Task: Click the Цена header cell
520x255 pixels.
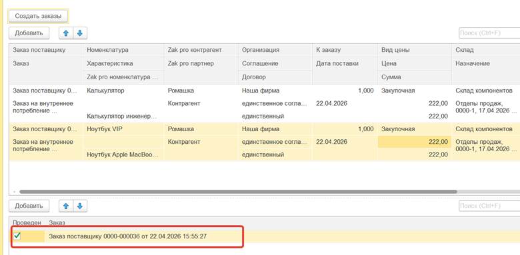Action: [414, 63]
